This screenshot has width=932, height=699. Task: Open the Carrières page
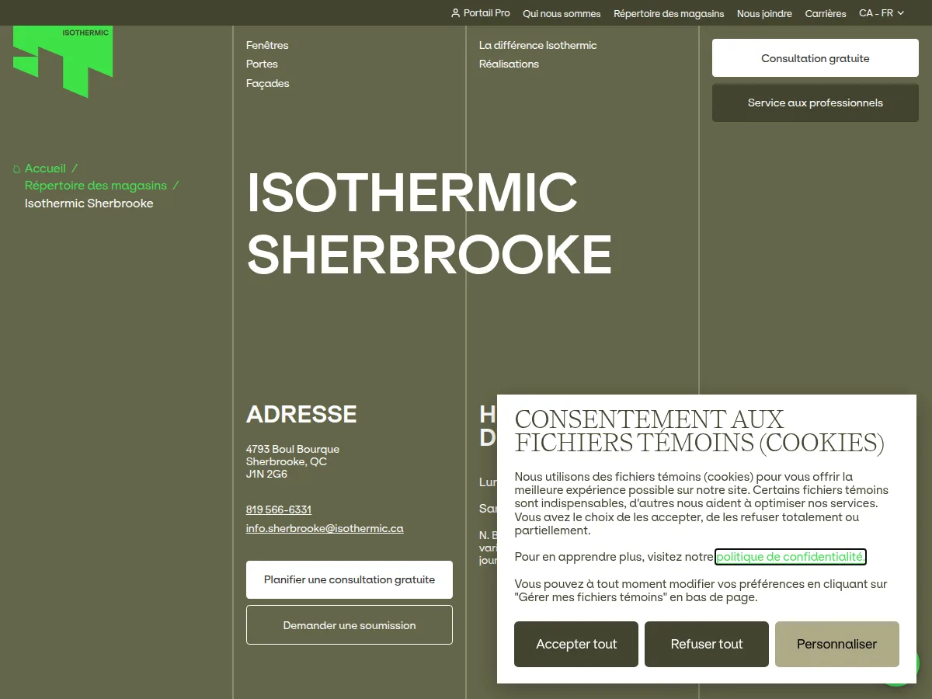pos(826,13)
